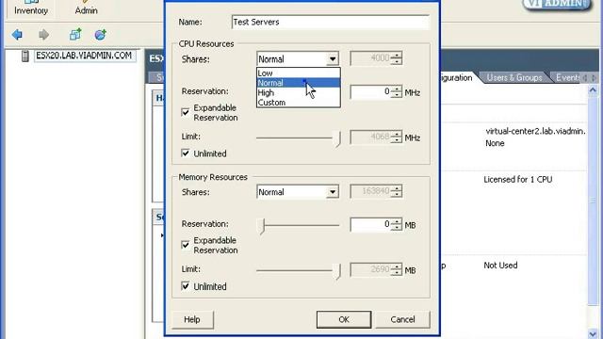Click the grey forward arrow icon
This screenshot has width=603, height=339.
tap(44, 35)
